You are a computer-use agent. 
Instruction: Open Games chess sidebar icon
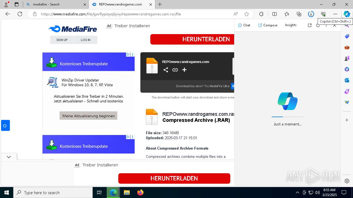(347, 58)
